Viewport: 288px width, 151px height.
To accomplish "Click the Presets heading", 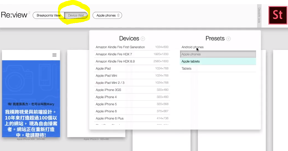I will (x=215, y=38).
